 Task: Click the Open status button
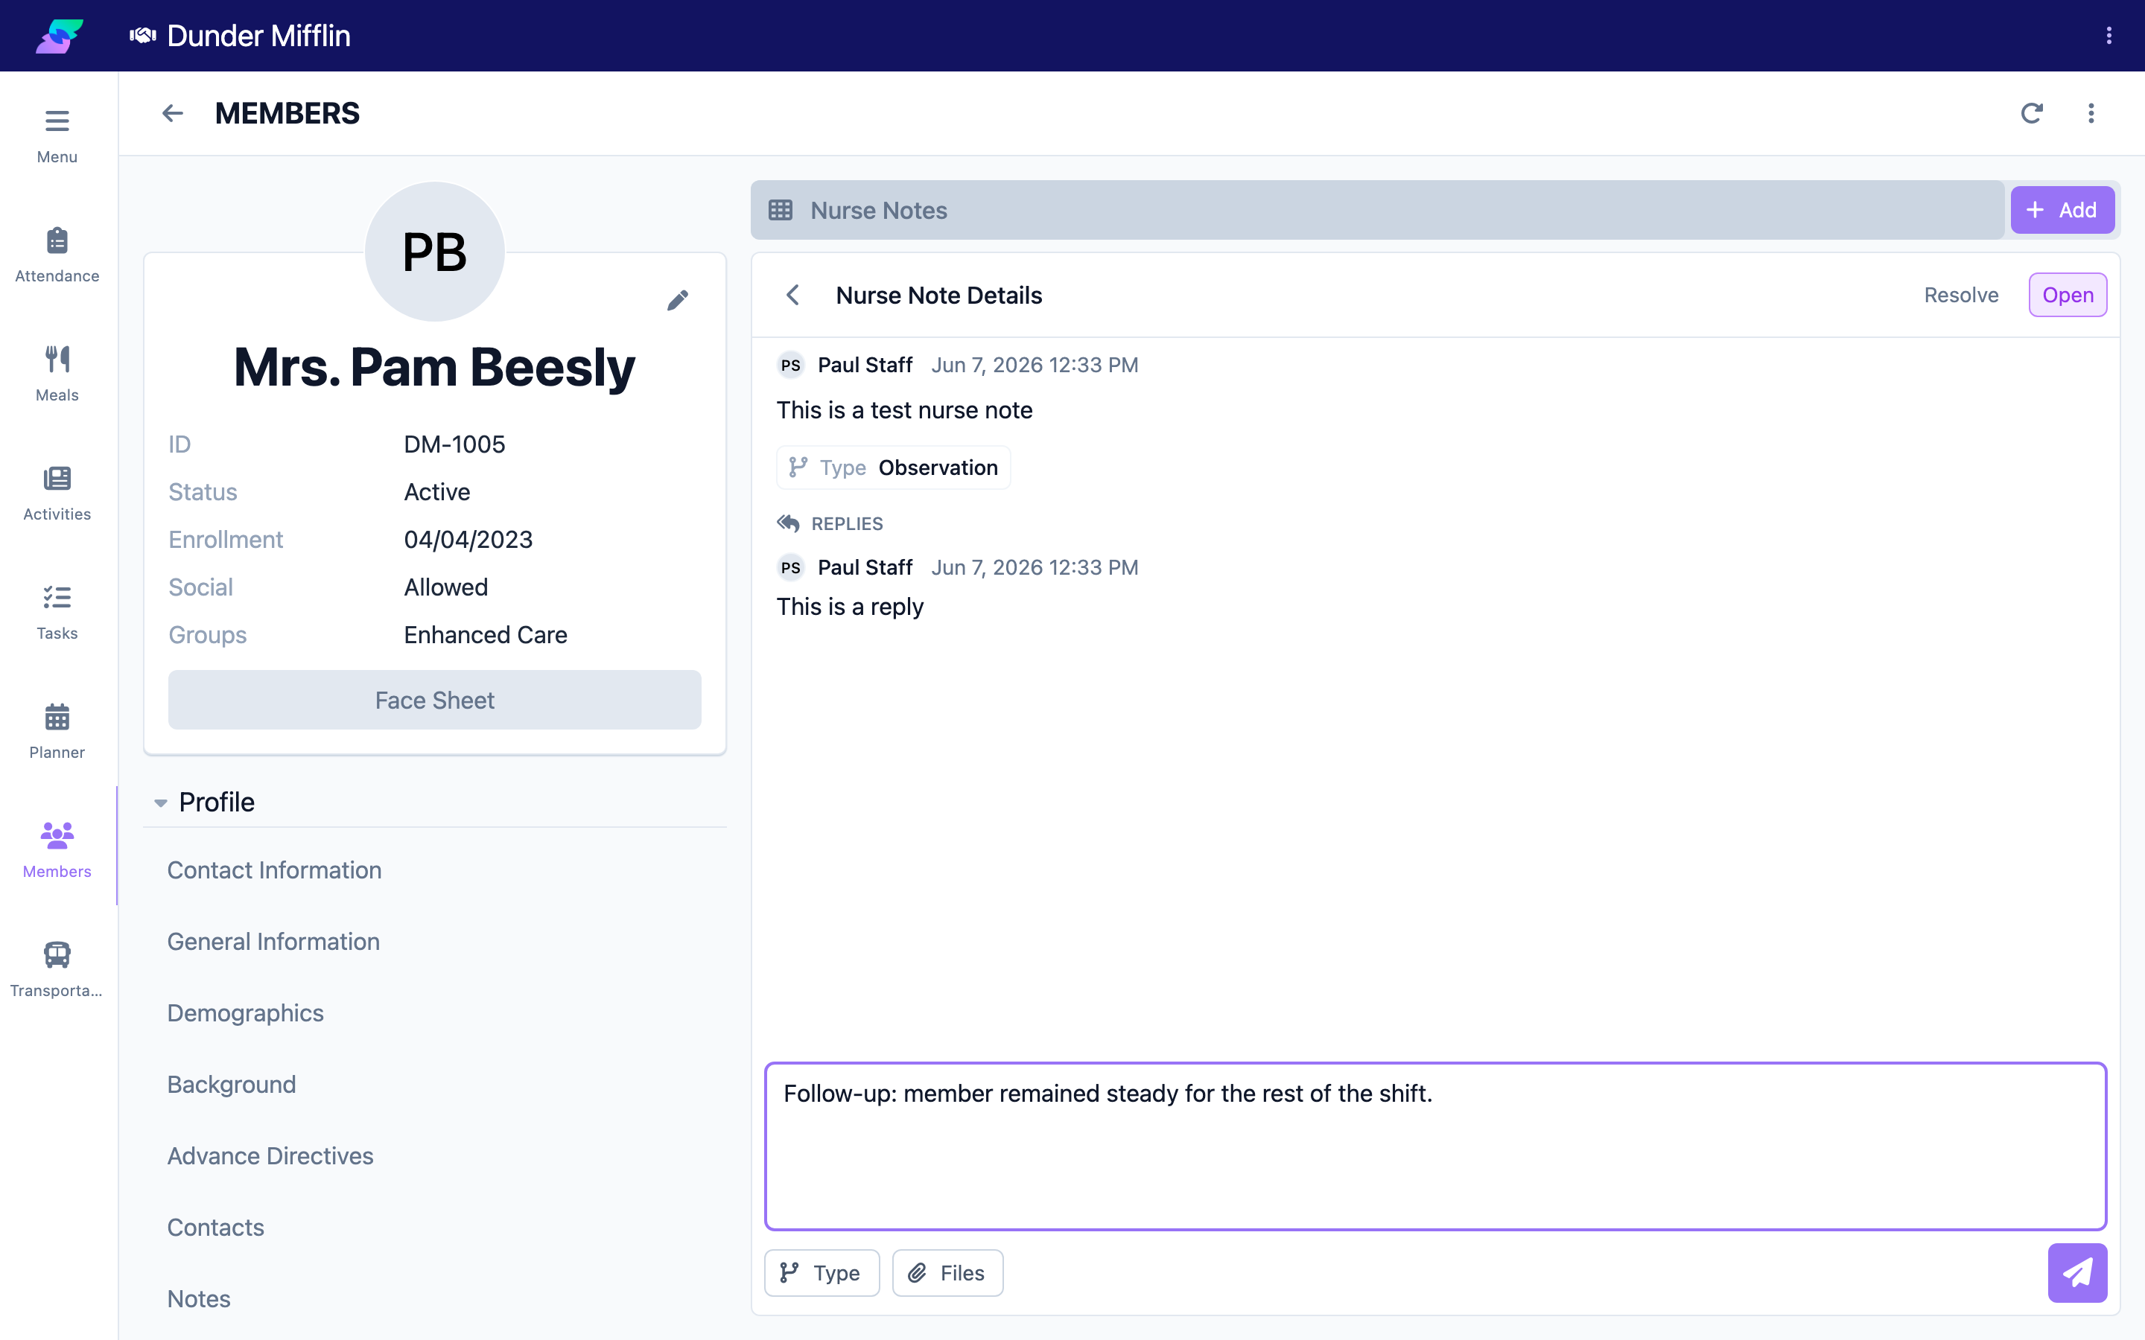(x=2068, y=295)
